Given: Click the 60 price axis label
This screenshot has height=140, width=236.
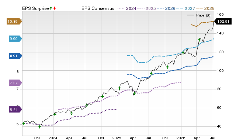Looking at the screenshot, I should click(x=219, y=108).
